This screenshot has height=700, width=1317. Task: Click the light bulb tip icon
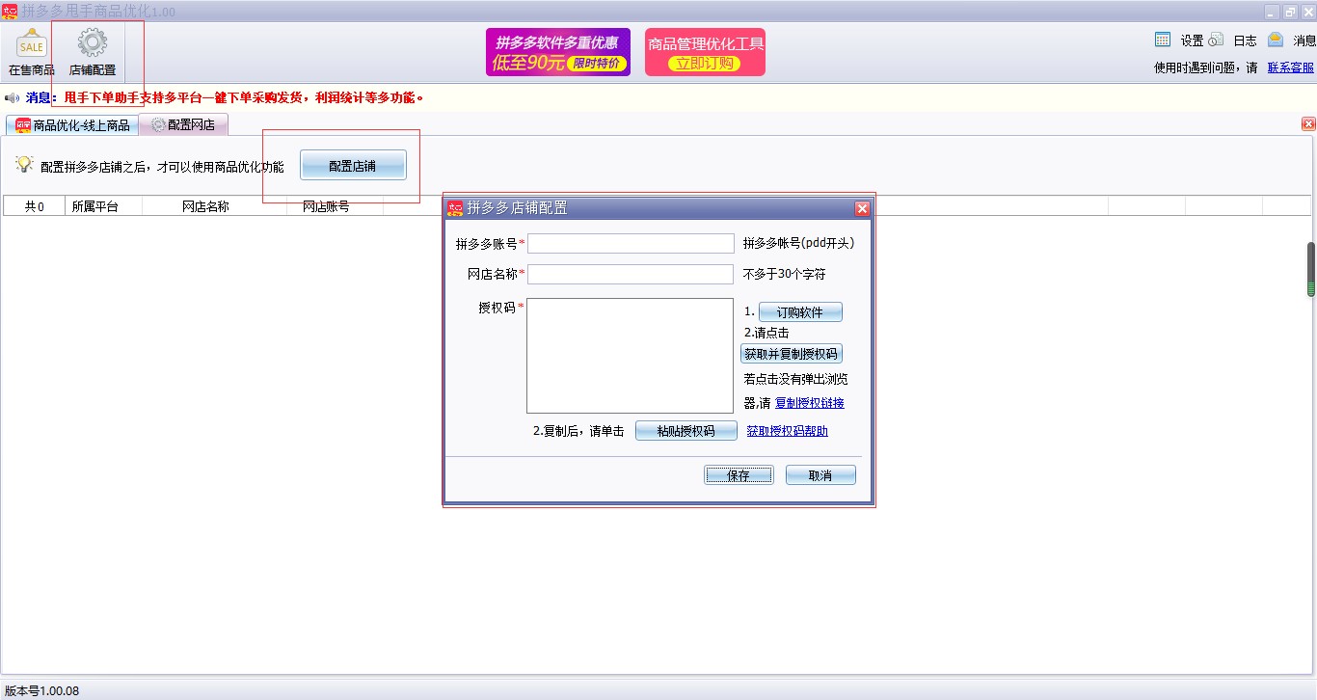[x=23, y=164]
